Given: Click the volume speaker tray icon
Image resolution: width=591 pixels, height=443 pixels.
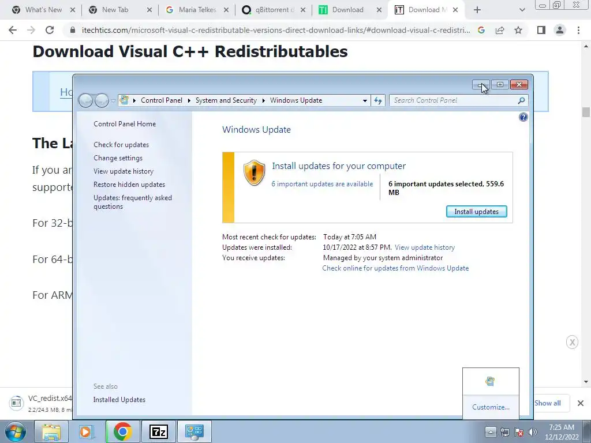Looking at the screenshot, I should (x=533, y=432).
